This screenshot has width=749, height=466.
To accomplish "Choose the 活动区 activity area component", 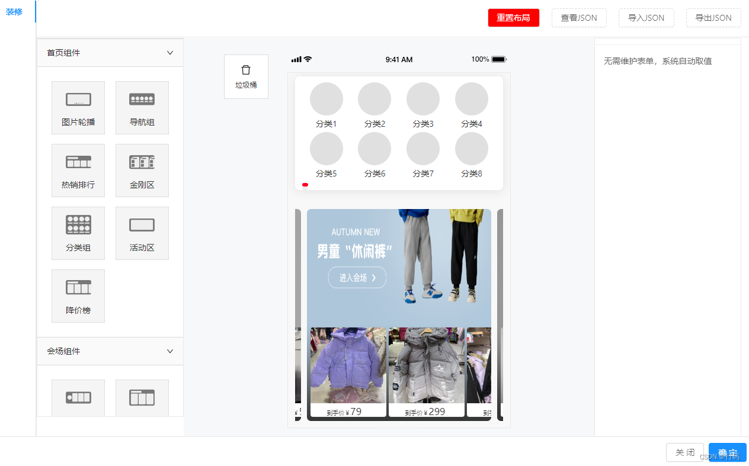I will [142, 233].
